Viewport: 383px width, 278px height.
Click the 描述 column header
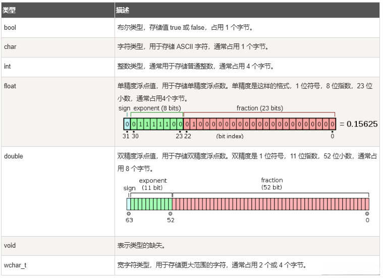pos(124,10)
